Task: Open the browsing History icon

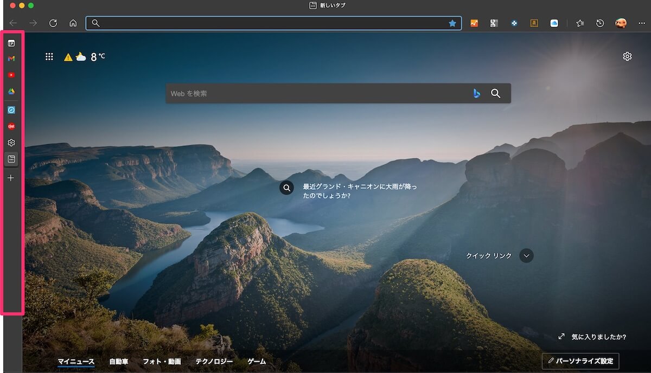Action: 600,23
